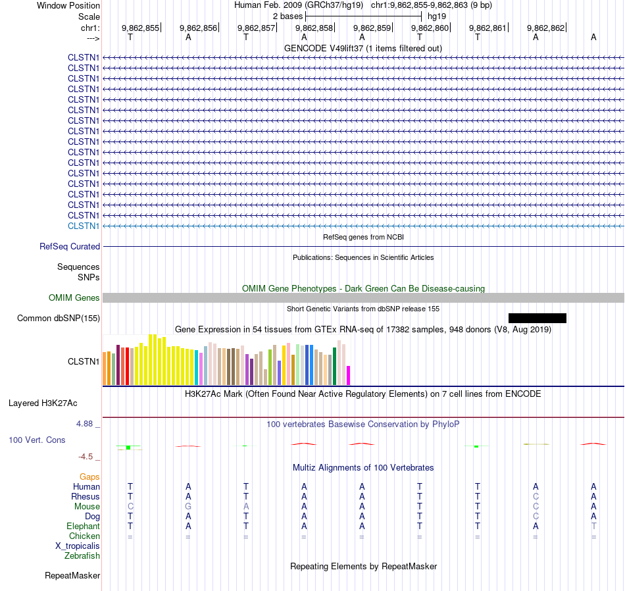Select the Elephant alignment row label

coord(84,526)
